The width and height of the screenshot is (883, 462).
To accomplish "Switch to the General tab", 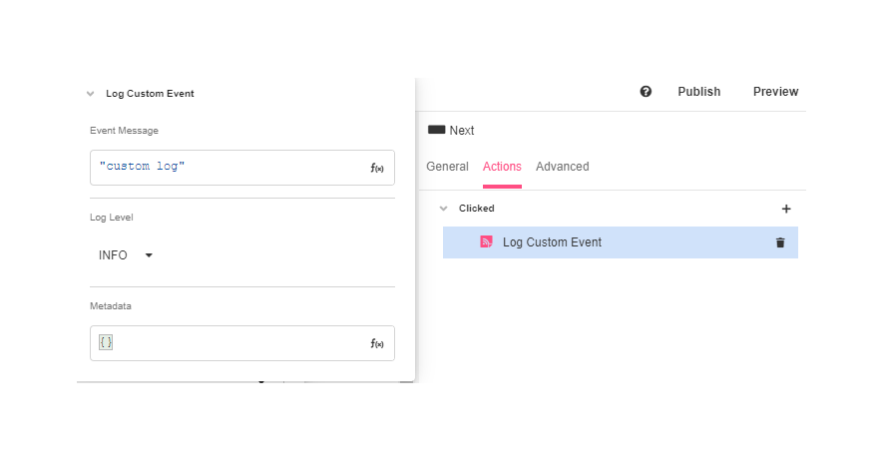I will click(447, 167).
